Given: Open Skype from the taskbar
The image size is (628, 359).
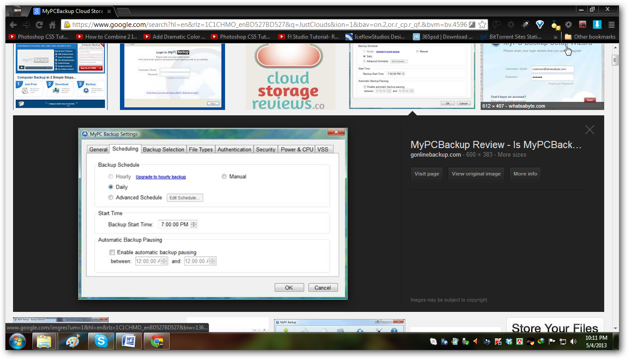Looking at the screenshot, I should [101, 342].
